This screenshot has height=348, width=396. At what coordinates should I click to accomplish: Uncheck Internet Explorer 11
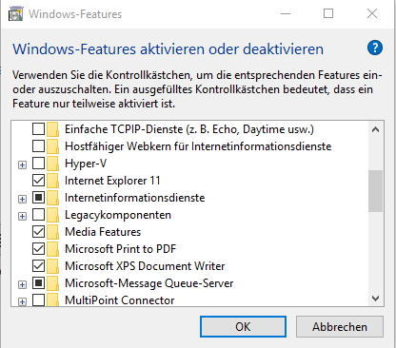pyautogui.click(x=38, y=181)
